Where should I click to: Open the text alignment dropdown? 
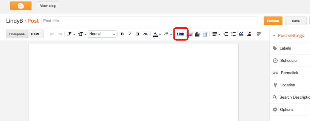pos(216,34)
